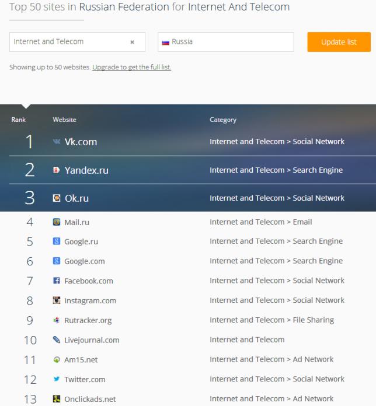Screen dimensions: 376x406
Task: Click the Am15.net favicon icon
Action: 57,360
